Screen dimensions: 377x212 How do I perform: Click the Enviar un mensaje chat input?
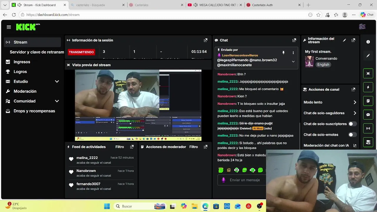244,180
